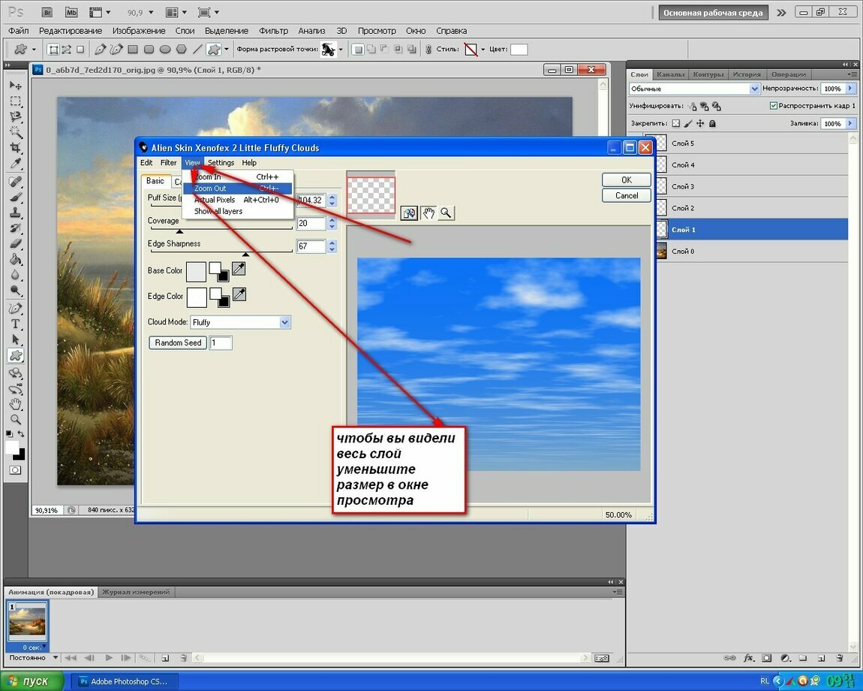The image size is (863, 691).
Task: Select the Crop tool
Action: tap(16, 148)
